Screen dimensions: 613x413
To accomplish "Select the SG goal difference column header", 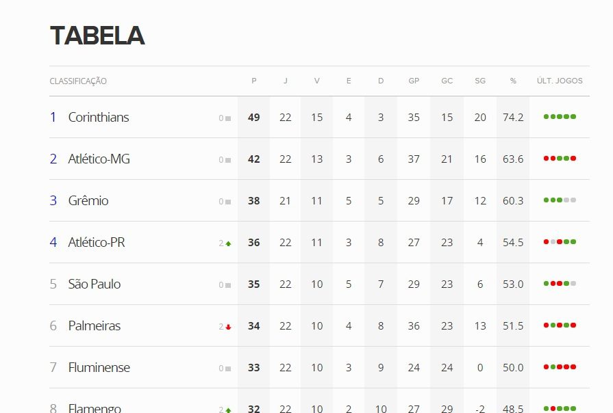I will (x=480, y=81).
